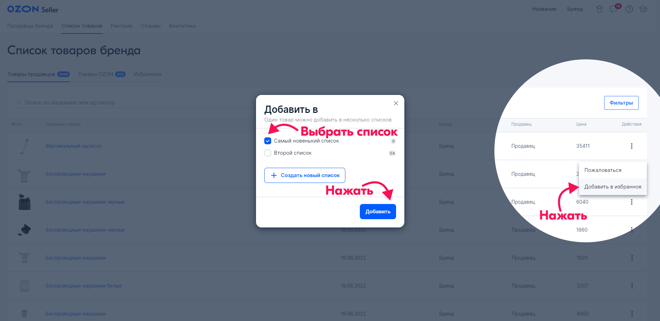Open actions menu for price 35411 row
The width and height of the screenshot is (660, 321).
coord(631,146)
